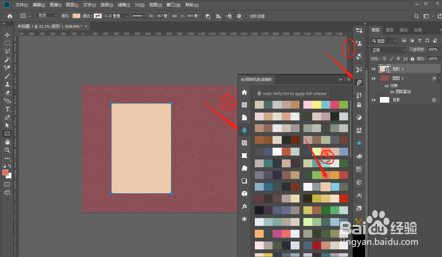The image size is (442, 257).
Task: Toggle lock position
Action: tap(399, 59)
